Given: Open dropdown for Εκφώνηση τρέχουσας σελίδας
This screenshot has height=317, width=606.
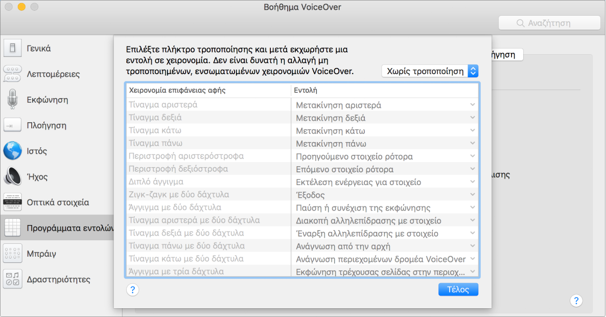Looking at the screenshot, I should coord(472,271).
